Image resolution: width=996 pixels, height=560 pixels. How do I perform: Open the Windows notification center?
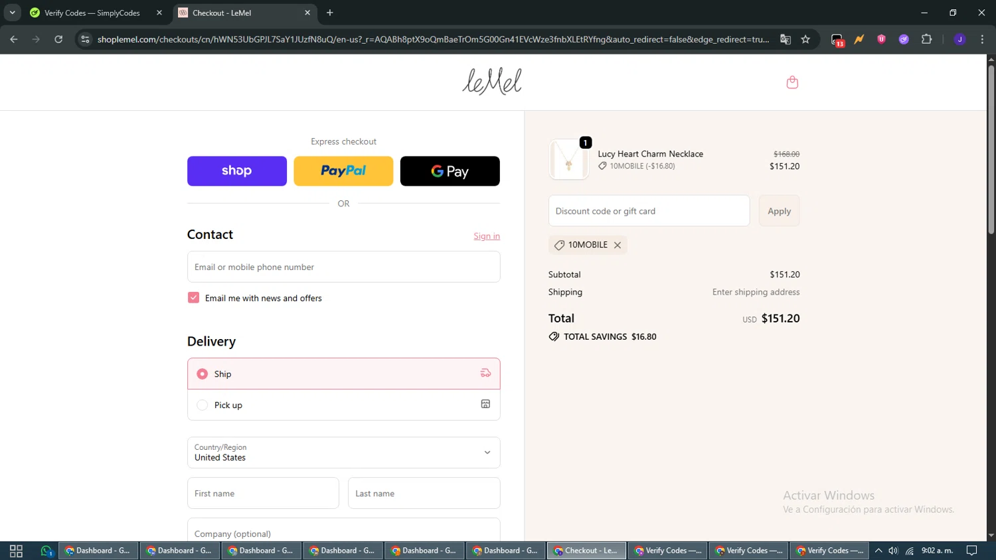(x=971, y=551)
